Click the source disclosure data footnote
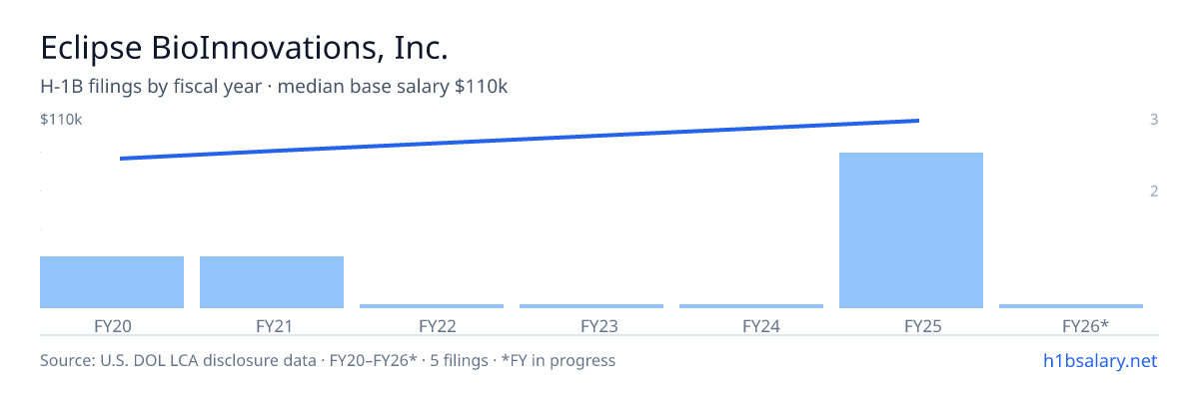This screenshot has width=1199, height=399. tap(328, 360)
